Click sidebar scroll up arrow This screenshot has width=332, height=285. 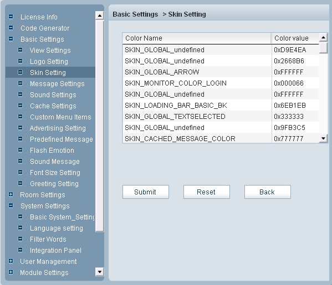coord(100,16)
